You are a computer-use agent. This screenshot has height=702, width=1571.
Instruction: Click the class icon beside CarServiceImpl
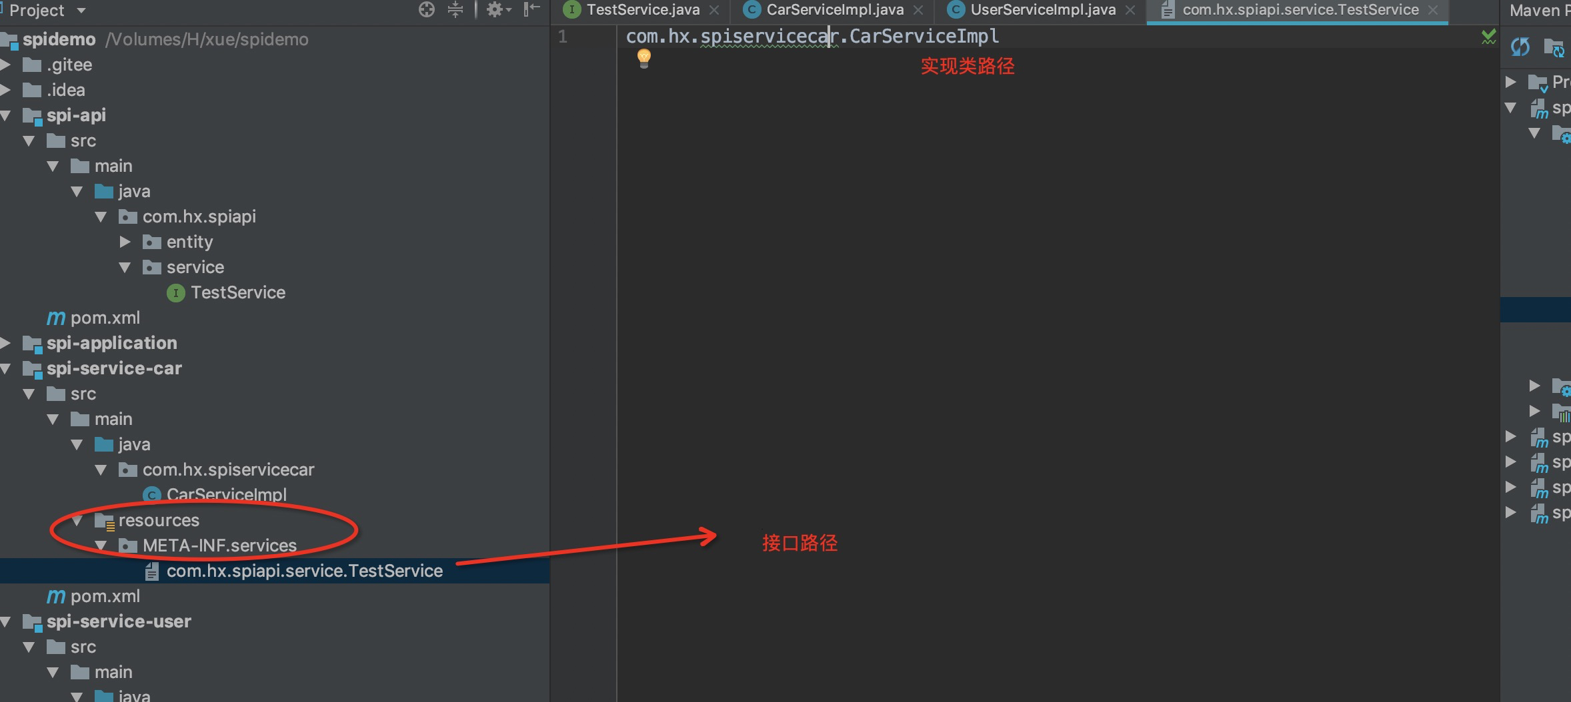pos(152,496)
